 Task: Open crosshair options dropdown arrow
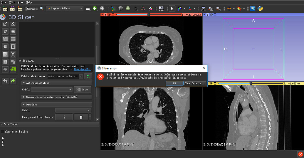coord(234,9)
